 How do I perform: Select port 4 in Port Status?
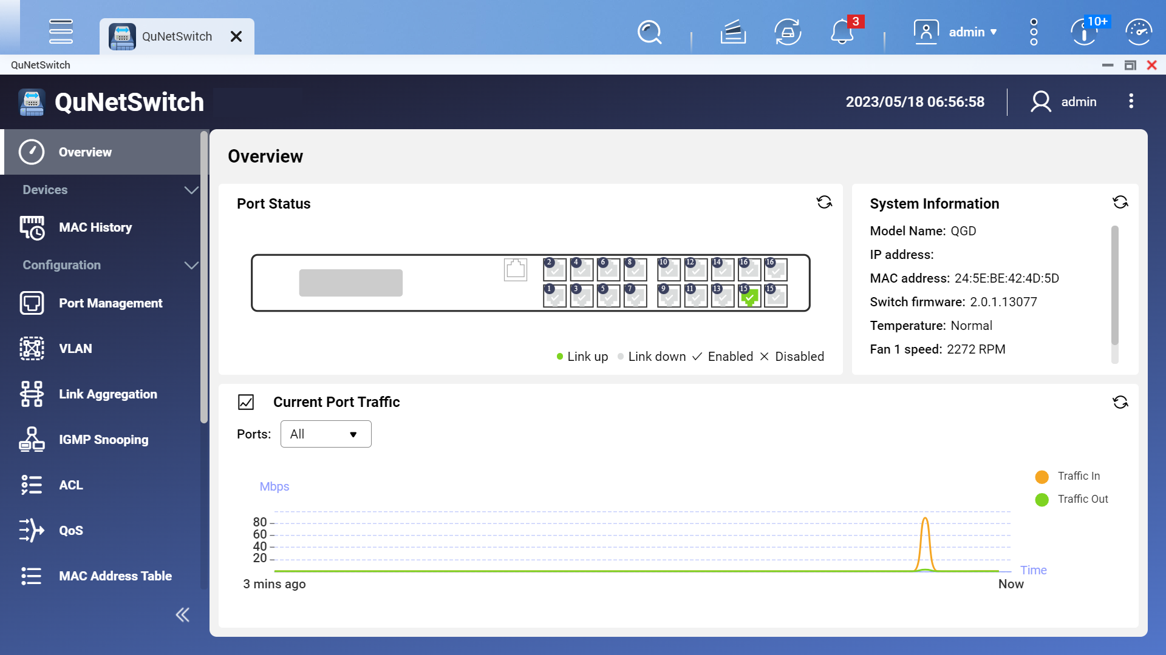(x=581, y=269)
